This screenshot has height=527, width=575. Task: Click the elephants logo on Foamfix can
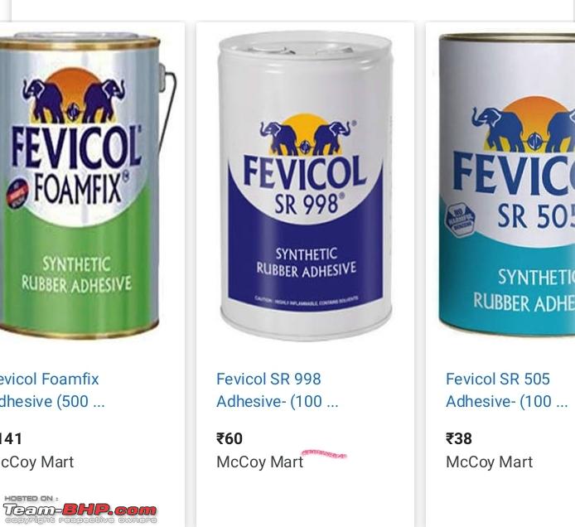[x=74, y=96]
